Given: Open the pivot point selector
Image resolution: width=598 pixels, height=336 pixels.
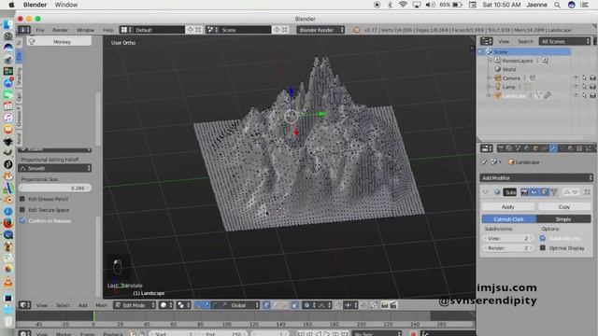Looking at the screenshot, I should (183, 305).
